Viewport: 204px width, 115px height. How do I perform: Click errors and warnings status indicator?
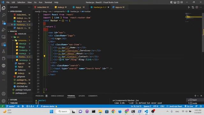tap(30, 106)
